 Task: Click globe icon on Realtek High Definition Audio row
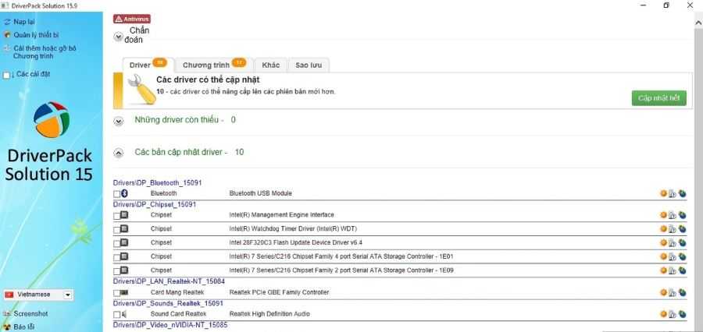pyautogui.click(x=682, y=314)
